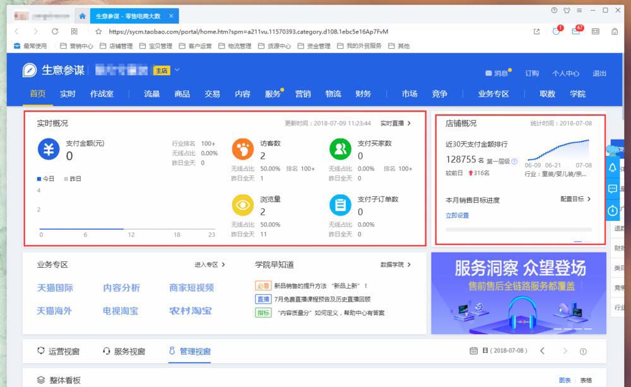Open the 取数 navigation tab
The width and height of the screenshot is (631, 387).
coord(547,94)
